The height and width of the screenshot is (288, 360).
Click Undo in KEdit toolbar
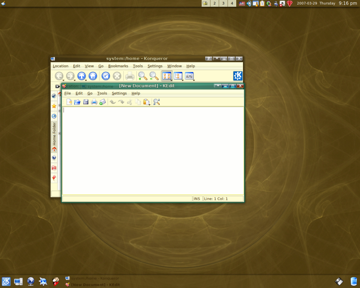112,102
